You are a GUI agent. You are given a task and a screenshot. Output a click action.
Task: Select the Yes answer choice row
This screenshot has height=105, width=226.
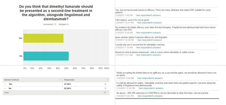pos(56,84)
